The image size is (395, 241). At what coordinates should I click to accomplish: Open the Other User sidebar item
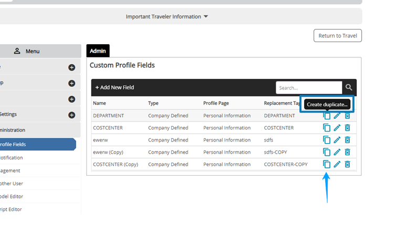point(40,184)
